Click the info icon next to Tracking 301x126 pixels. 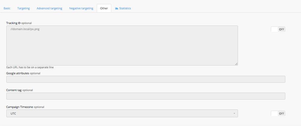19,23
